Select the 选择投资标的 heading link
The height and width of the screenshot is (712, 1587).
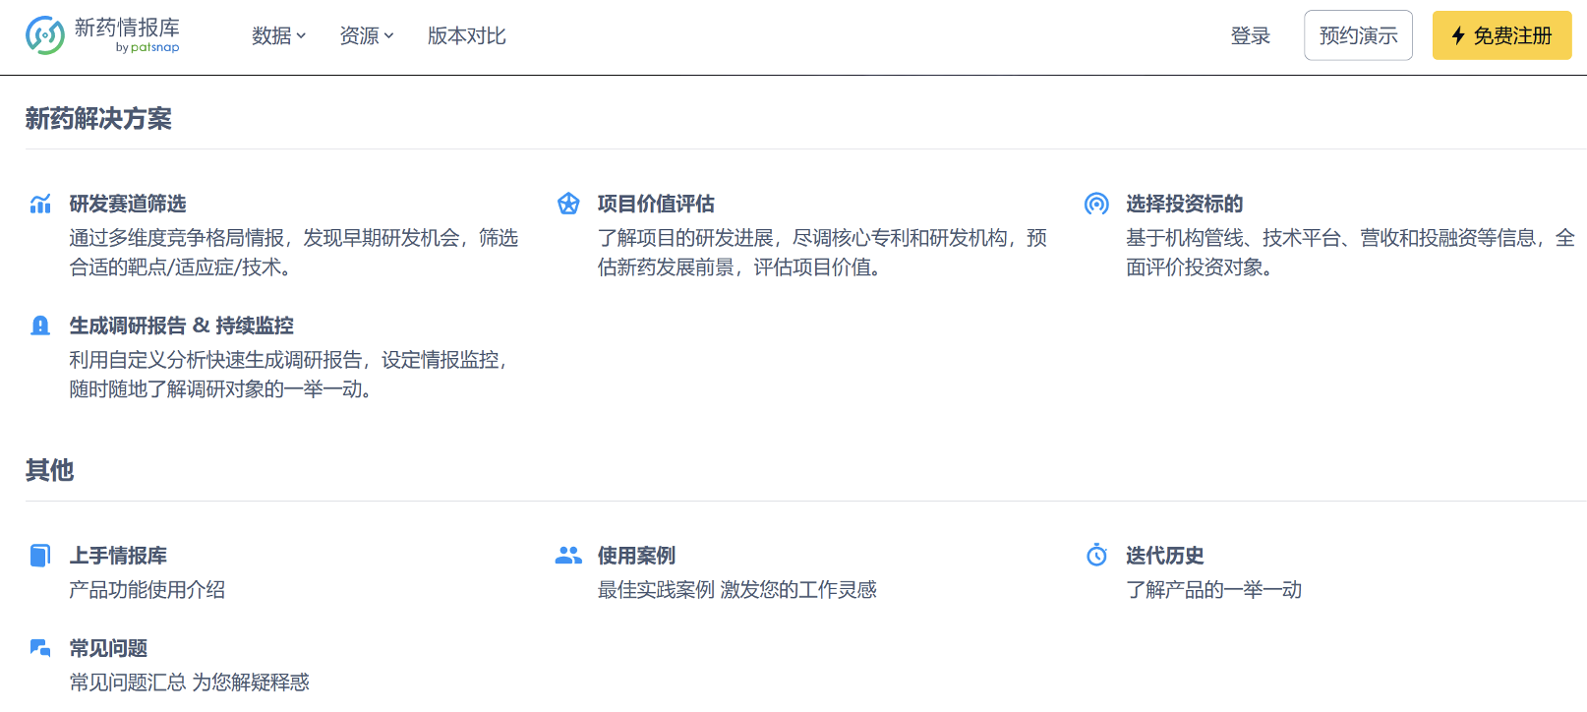tap(1184, 204)
